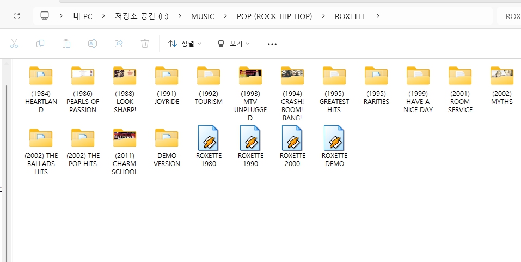
Task: Select the (1995) RARITIES folder
Action: [376, 85]
